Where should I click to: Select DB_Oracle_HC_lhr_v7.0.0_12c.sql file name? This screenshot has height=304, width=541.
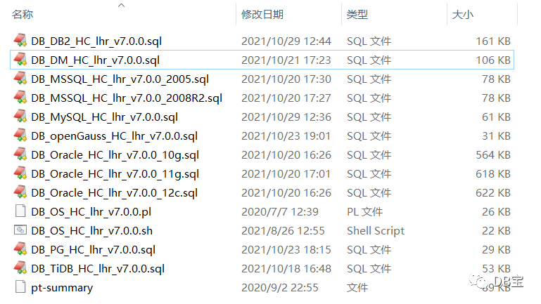(x=114, y=193)
